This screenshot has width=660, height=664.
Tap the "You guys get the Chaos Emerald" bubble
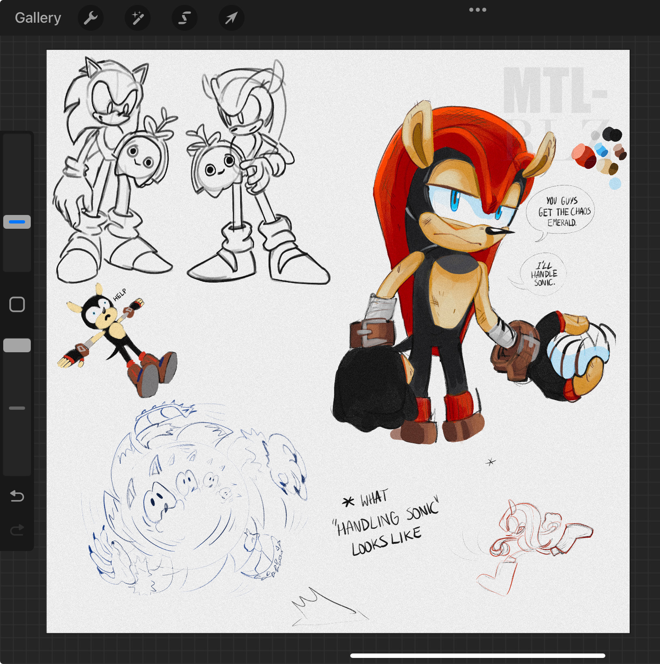(x=561, y=213)
